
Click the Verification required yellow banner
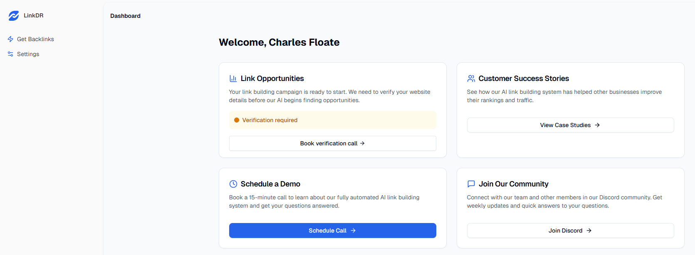(333, 120)
